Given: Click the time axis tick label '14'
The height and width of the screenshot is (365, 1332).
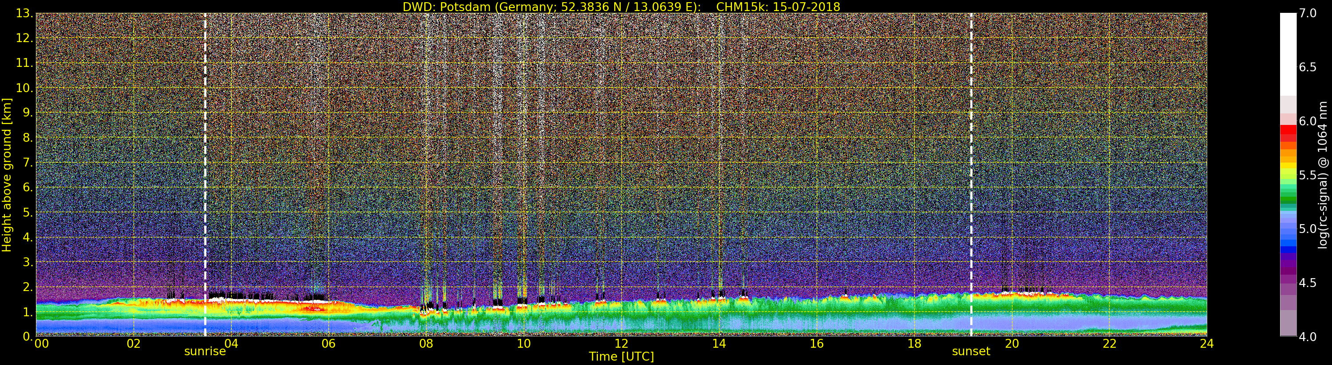Looking at the screenshot, I should click(x=719, y=344).
